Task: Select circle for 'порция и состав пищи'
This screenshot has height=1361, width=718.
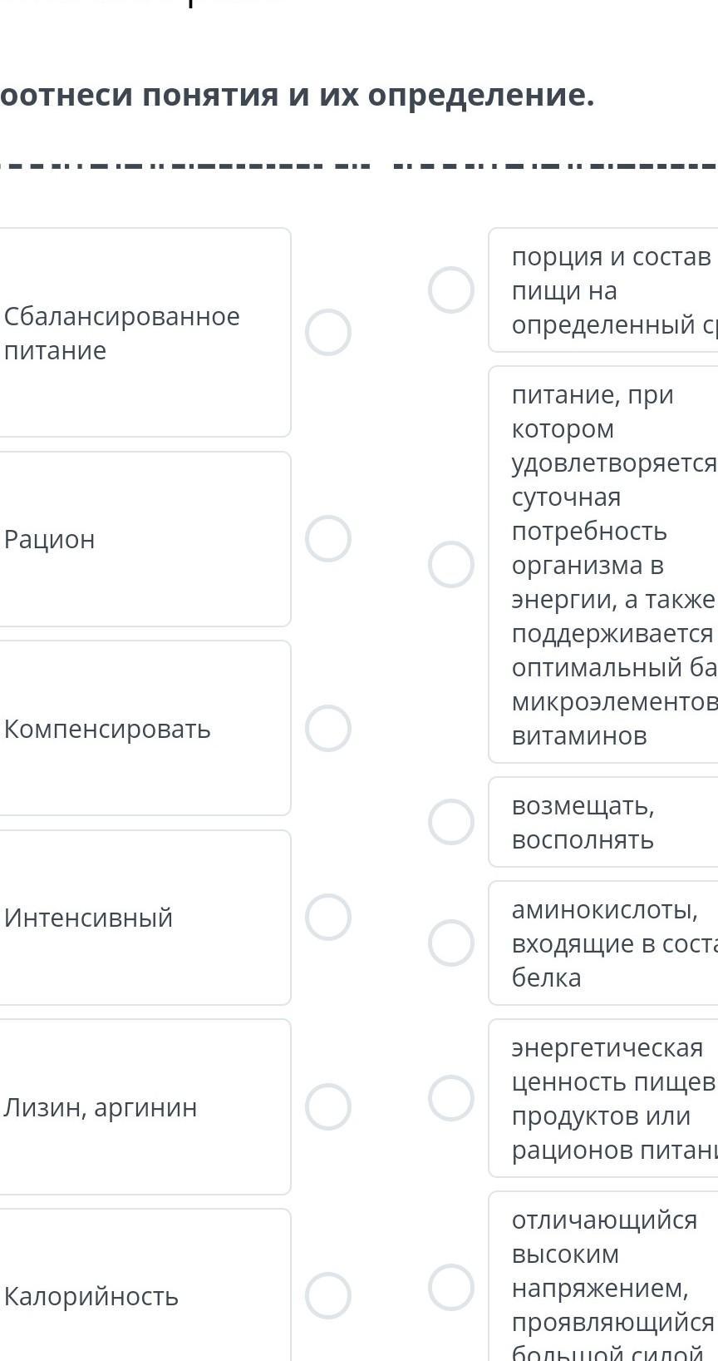Action: pyautogui.click(x=451, y=290)
